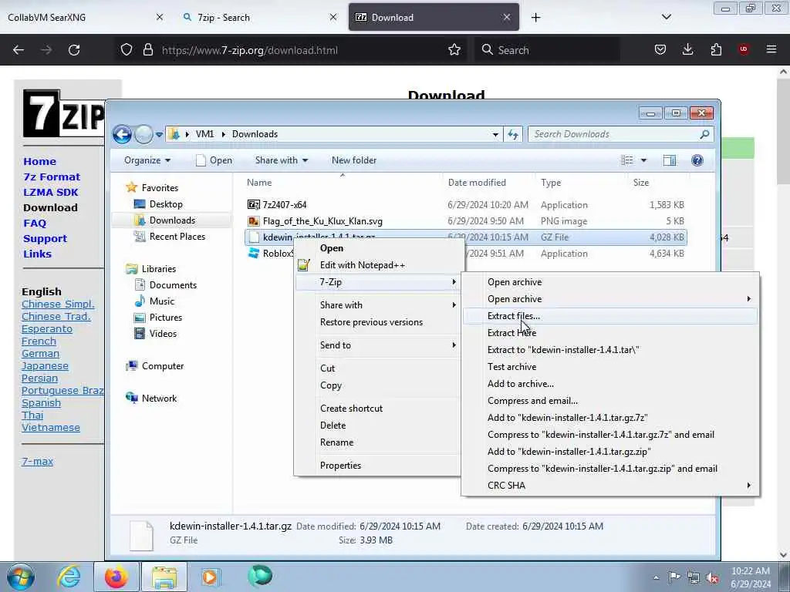Click the Firefox Search box
This screenshot has height=592, width=790.
click(549, 50)
